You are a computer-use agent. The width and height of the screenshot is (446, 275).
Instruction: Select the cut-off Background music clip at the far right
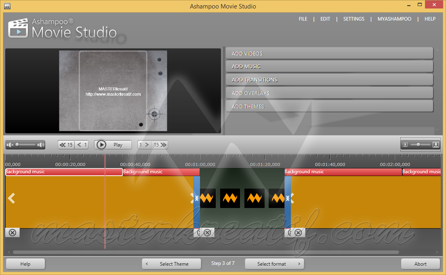pos(421,172)
